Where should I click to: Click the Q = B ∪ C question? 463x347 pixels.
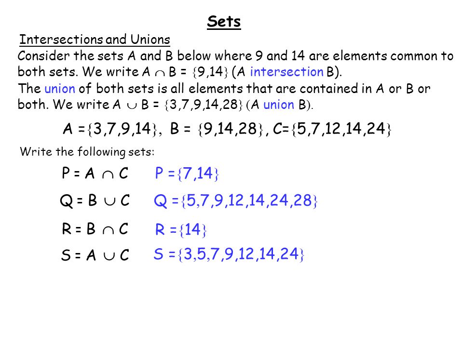95,200
